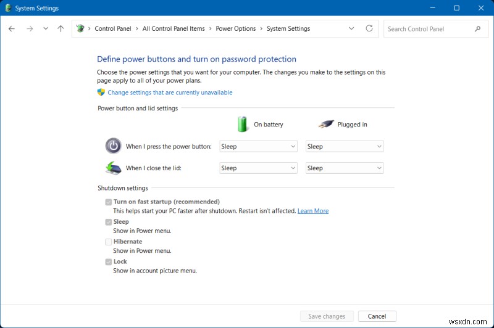The width and height of the screenshot is (494, 328).
Task: Open close the lid Plugged in dropdown
Action: click(x=345, y=168)
